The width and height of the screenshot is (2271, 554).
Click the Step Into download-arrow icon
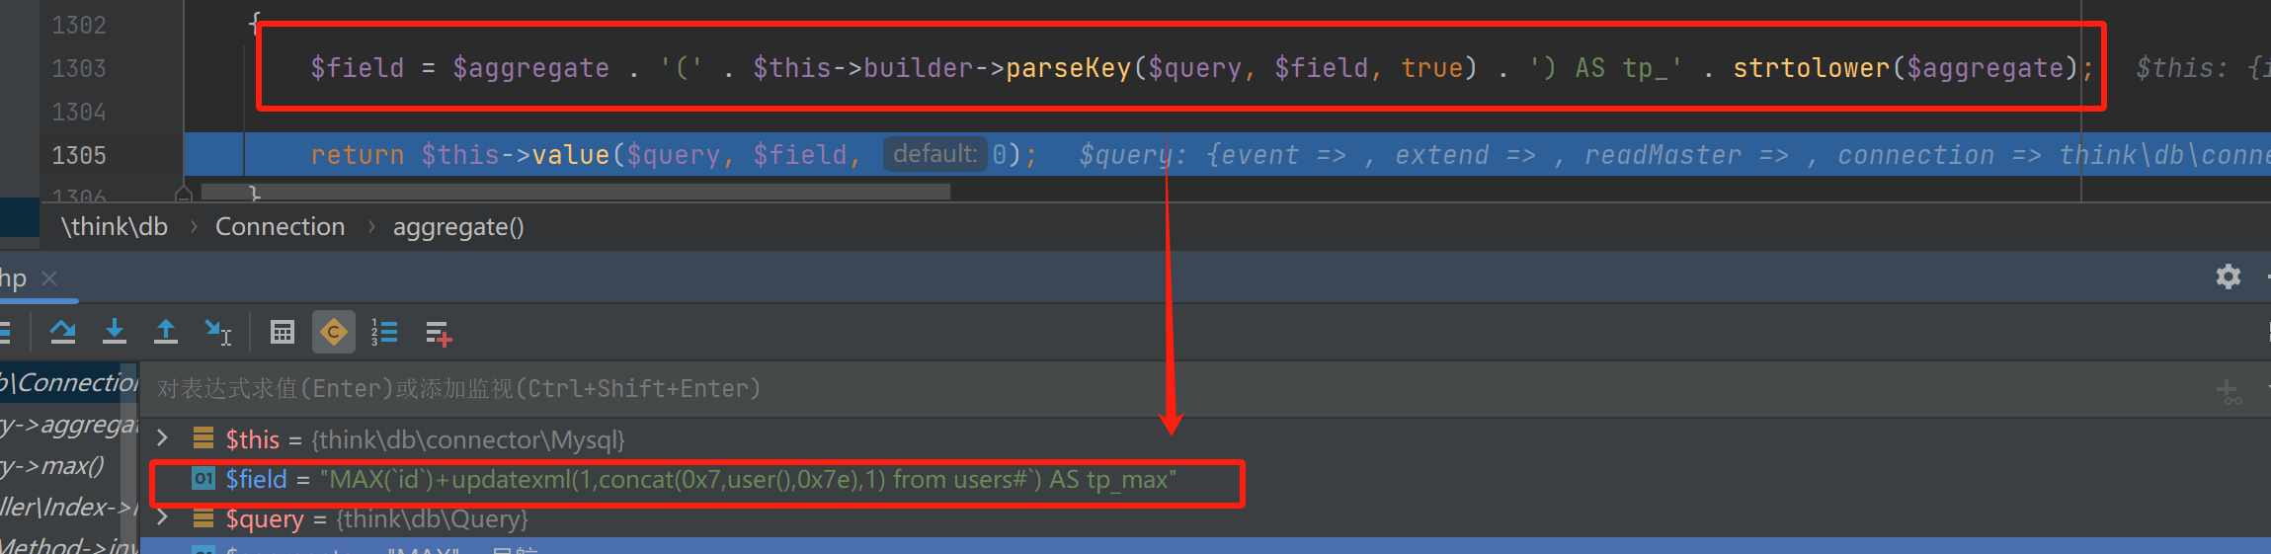(115, 332)
